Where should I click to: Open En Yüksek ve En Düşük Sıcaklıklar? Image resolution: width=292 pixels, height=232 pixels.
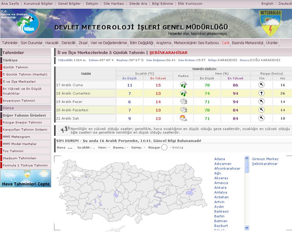pyautogui.click(x=26, y=91)
